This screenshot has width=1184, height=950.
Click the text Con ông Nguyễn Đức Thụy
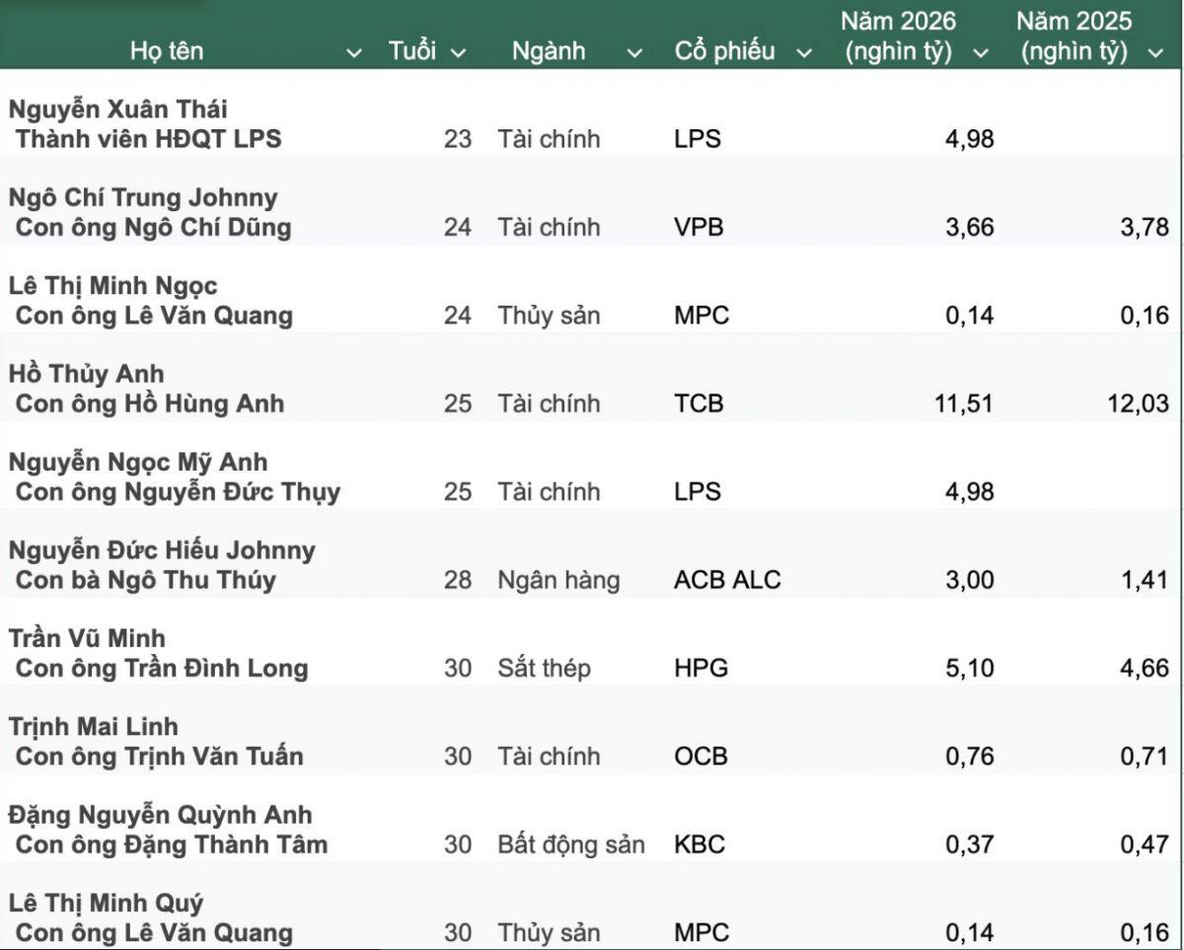pos(178,491)
